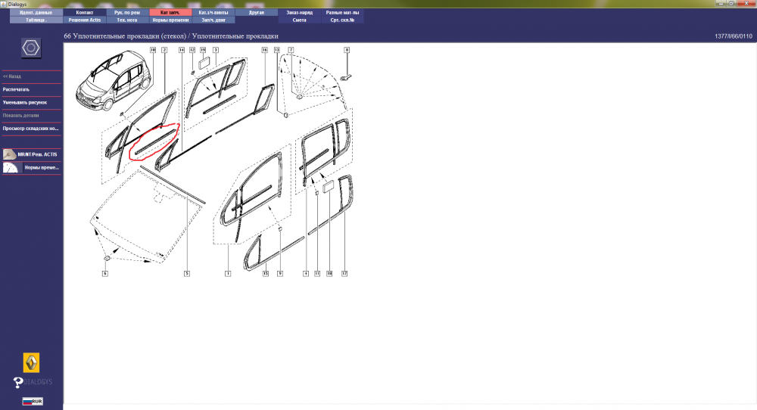Viewport: 757px width, 410px height.
Task: Select the Таблица tab
Action: point(36,20)
